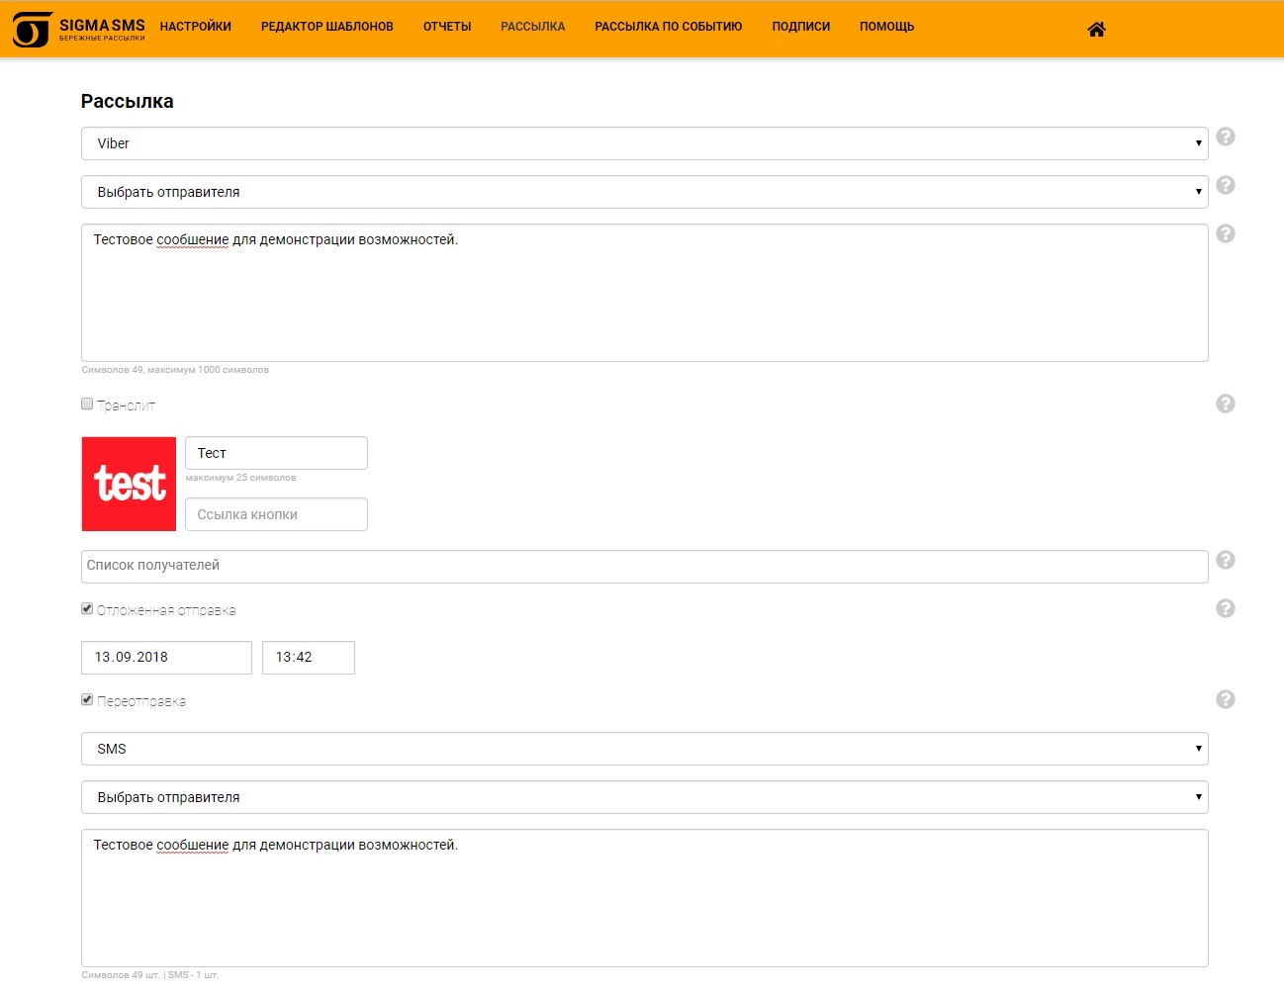Open the Отчеты section link
1284x992 pixels.
447,27
